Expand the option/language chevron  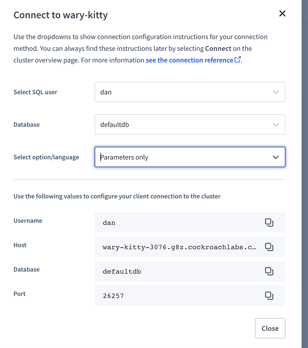276,157
